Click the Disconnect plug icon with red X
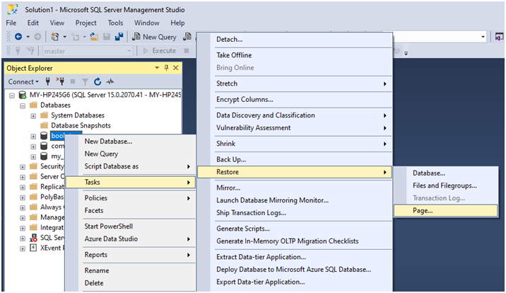Screen dimensions: 506x293 point(60,81)
